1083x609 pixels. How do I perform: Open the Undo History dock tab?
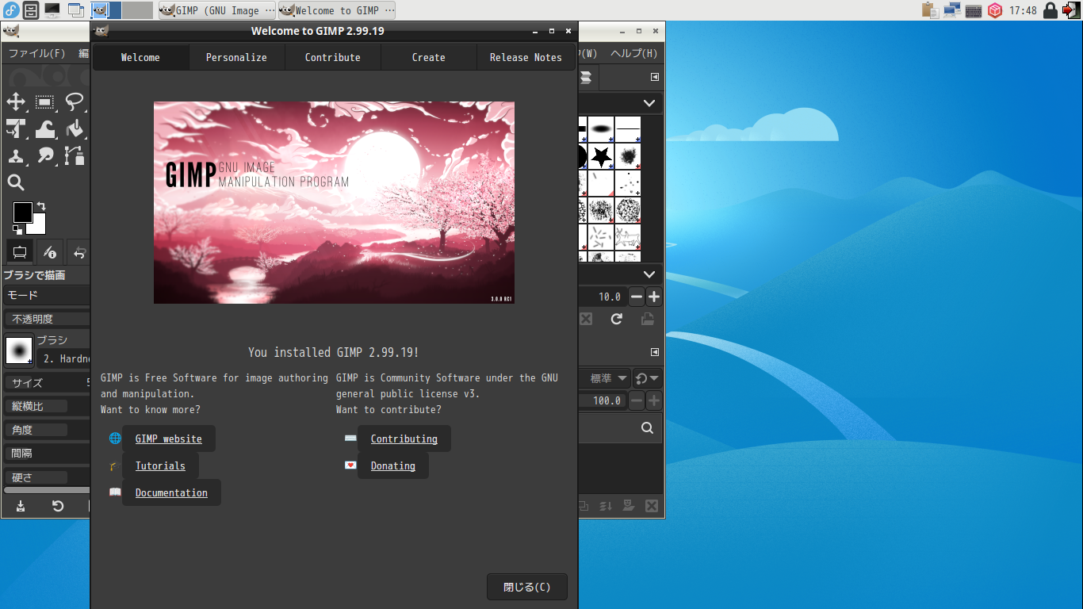79,252
